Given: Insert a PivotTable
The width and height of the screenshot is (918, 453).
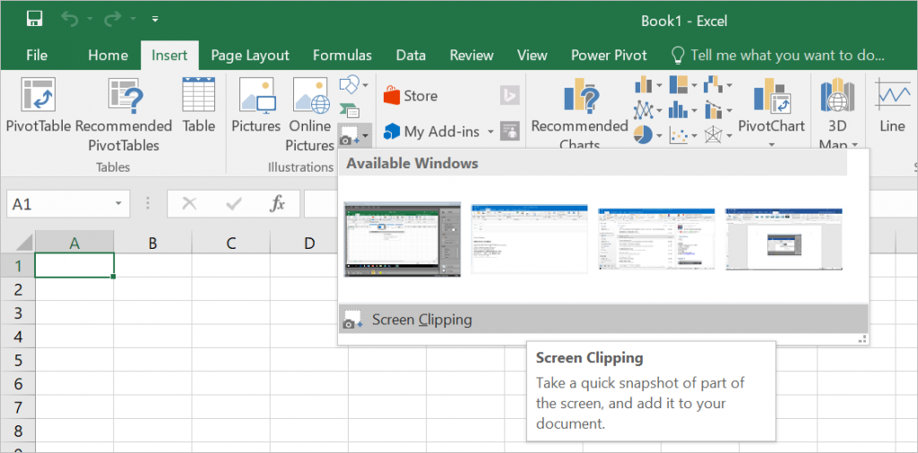Looking at the screenshot, I should 38,106.
